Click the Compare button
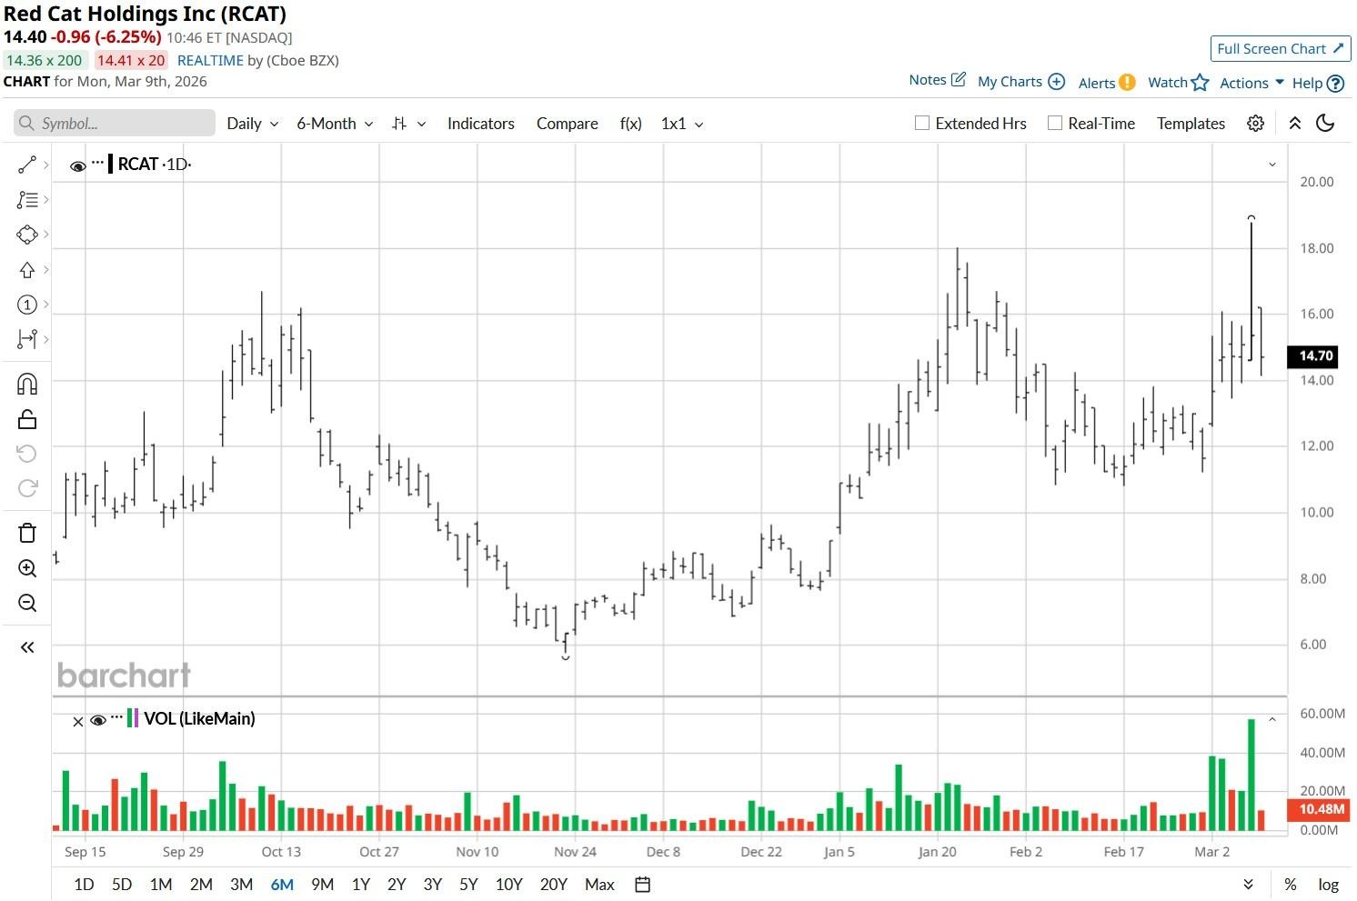1357x901 pixels. [x=567, y=124]
